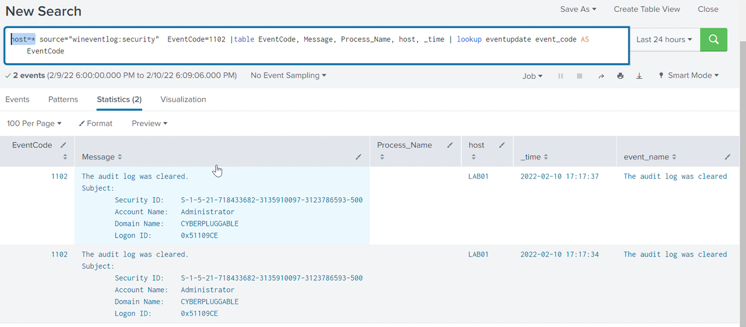Click host LAB01 in the 17:17:34 row
Viewport: 746px width, 327px height.
[478, 255]
